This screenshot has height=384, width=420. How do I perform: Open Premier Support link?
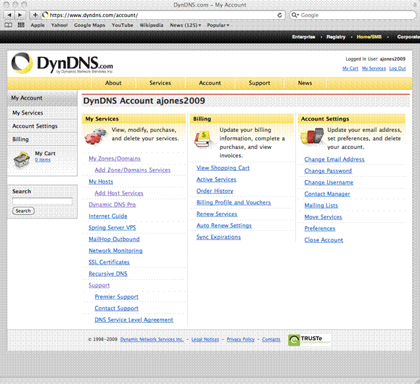[117, 297]
